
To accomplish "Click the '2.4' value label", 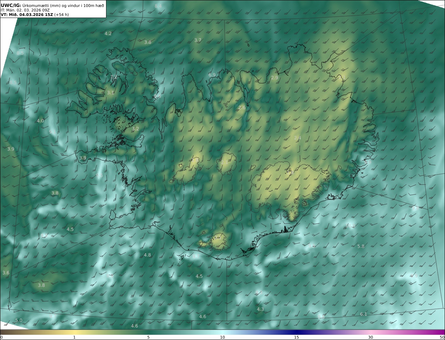I will pos(298,138).
